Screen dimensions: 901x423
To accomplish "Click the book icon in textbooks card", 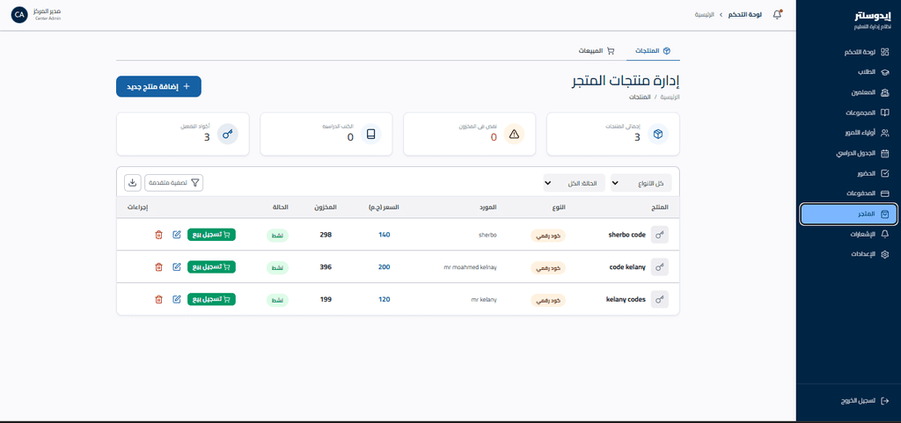I will pos(371,135).
